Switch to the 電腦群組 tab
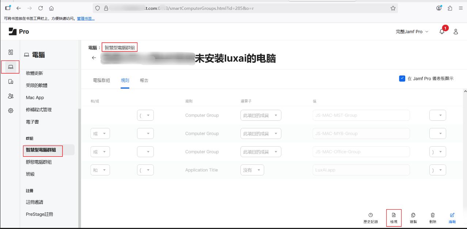 tap(101, 80)
